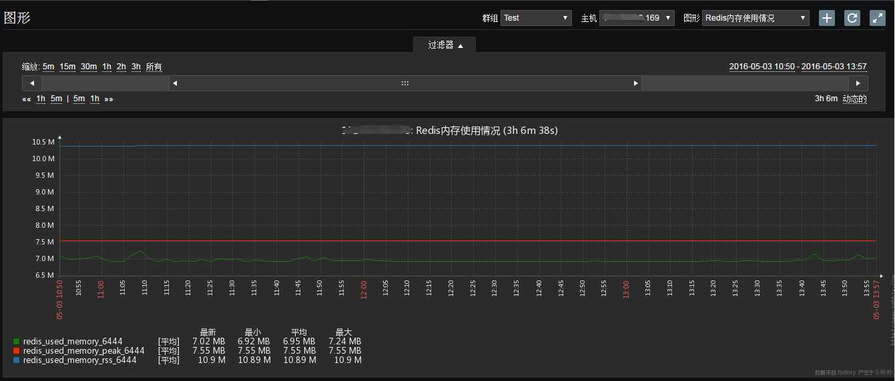Set zoom to 15m

coord(67,67)
